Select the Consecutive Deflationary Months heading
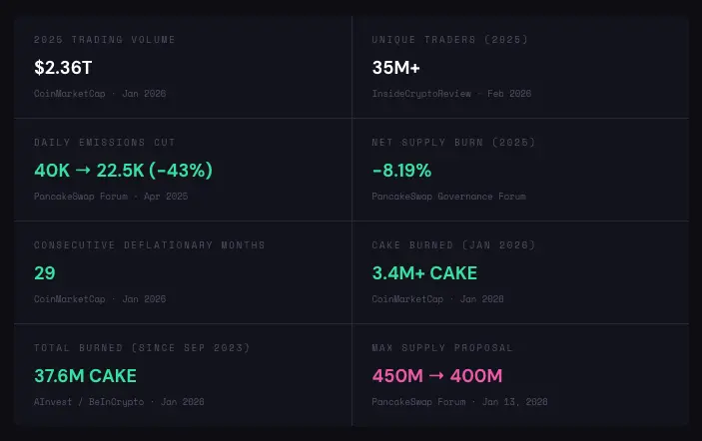The image size is (702, 441). click(x=150, y=245)
